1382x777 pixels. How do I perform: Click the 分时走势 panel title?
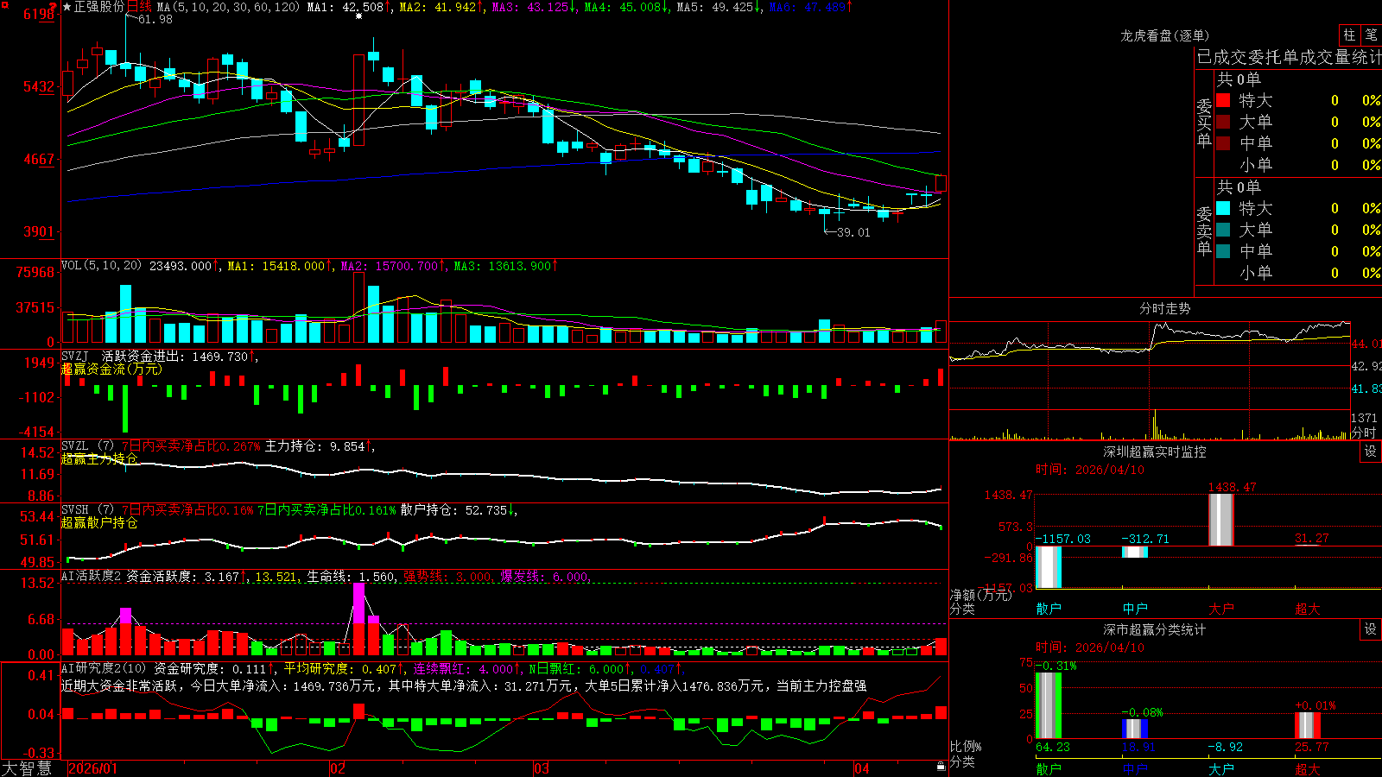pos(1164,308)
